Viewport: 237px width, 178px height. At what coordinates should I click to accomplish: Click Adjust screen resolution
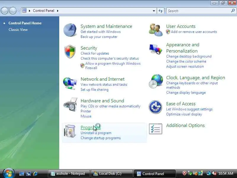tap(185, 66)
